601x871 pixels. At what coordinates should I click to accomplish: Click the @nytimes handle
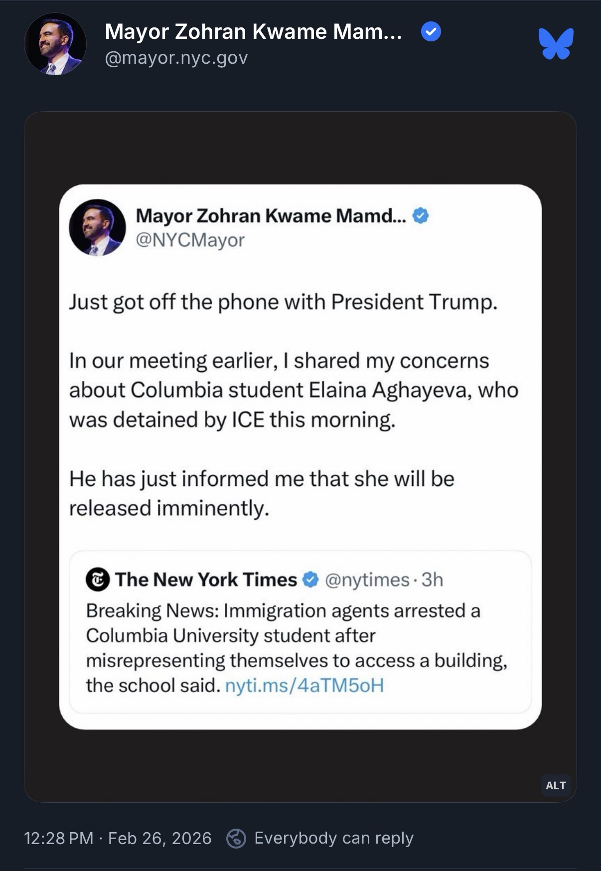pos(367,580)
